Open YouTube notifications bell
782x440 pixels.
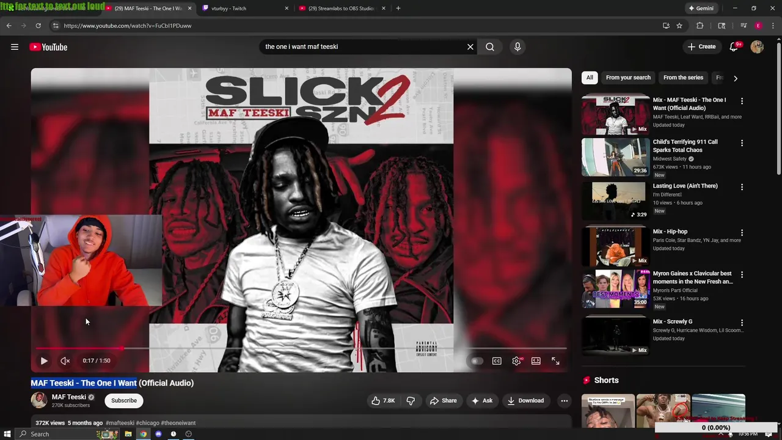point(734,46)
